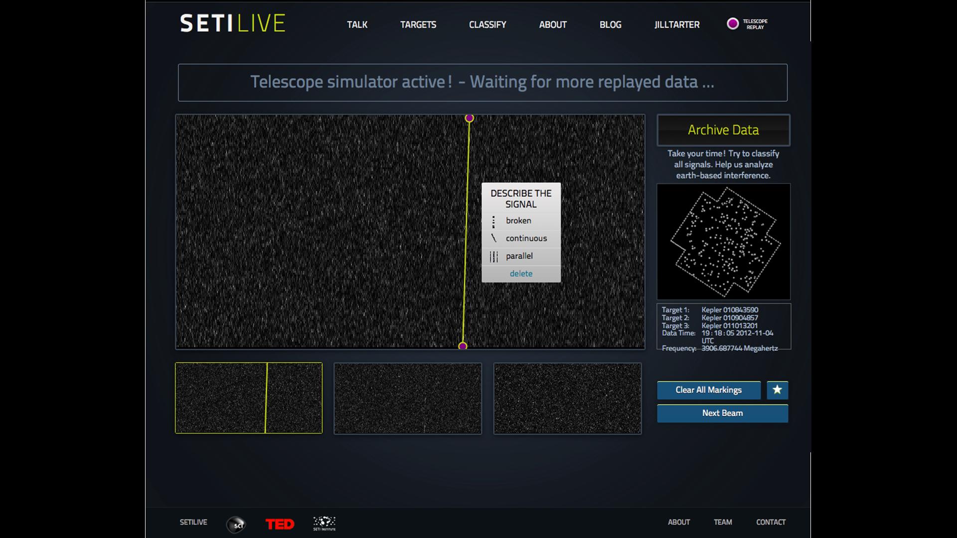
Task: Click the parallel signal lines icon
Action: pos(493,257)
